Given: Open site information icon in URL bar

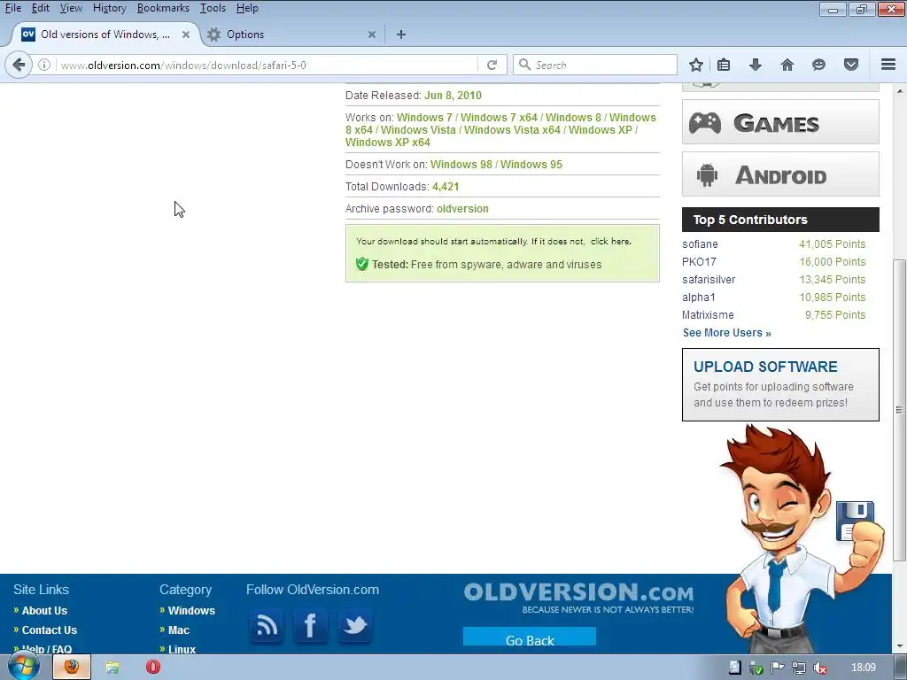Looking at the screenshot, I should click(x=44, y=65).
